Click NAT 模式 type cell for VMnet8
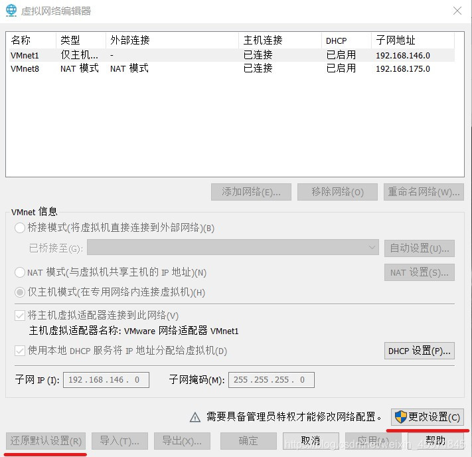Screen dimensions: 472x457 point(80,68)
